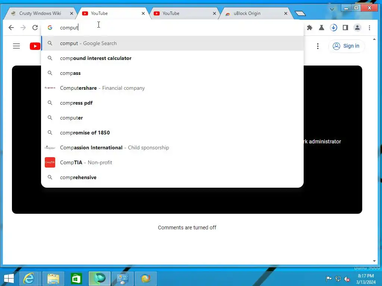Screen dimensions: 382x286
Task: Choose the "compound interest calculator" suggestion
Action: [x=172, y=58]
